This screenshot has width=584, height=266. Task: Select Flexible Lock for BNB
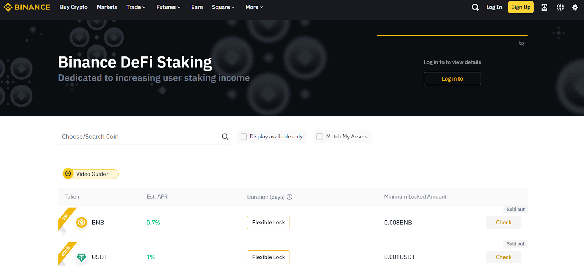269,223
